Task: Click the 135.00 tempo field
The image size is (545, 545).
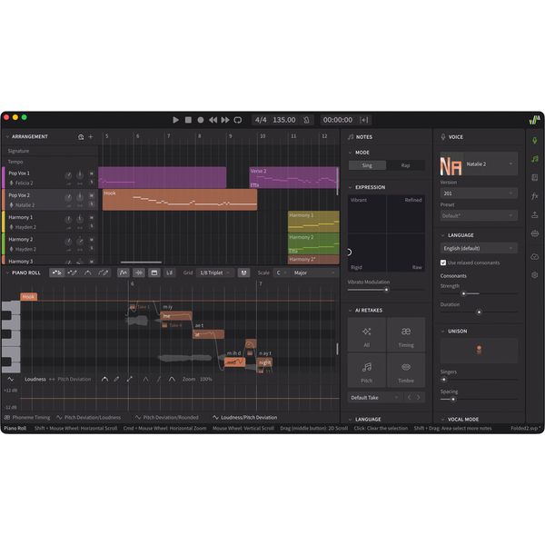Action: pos(284,120)
